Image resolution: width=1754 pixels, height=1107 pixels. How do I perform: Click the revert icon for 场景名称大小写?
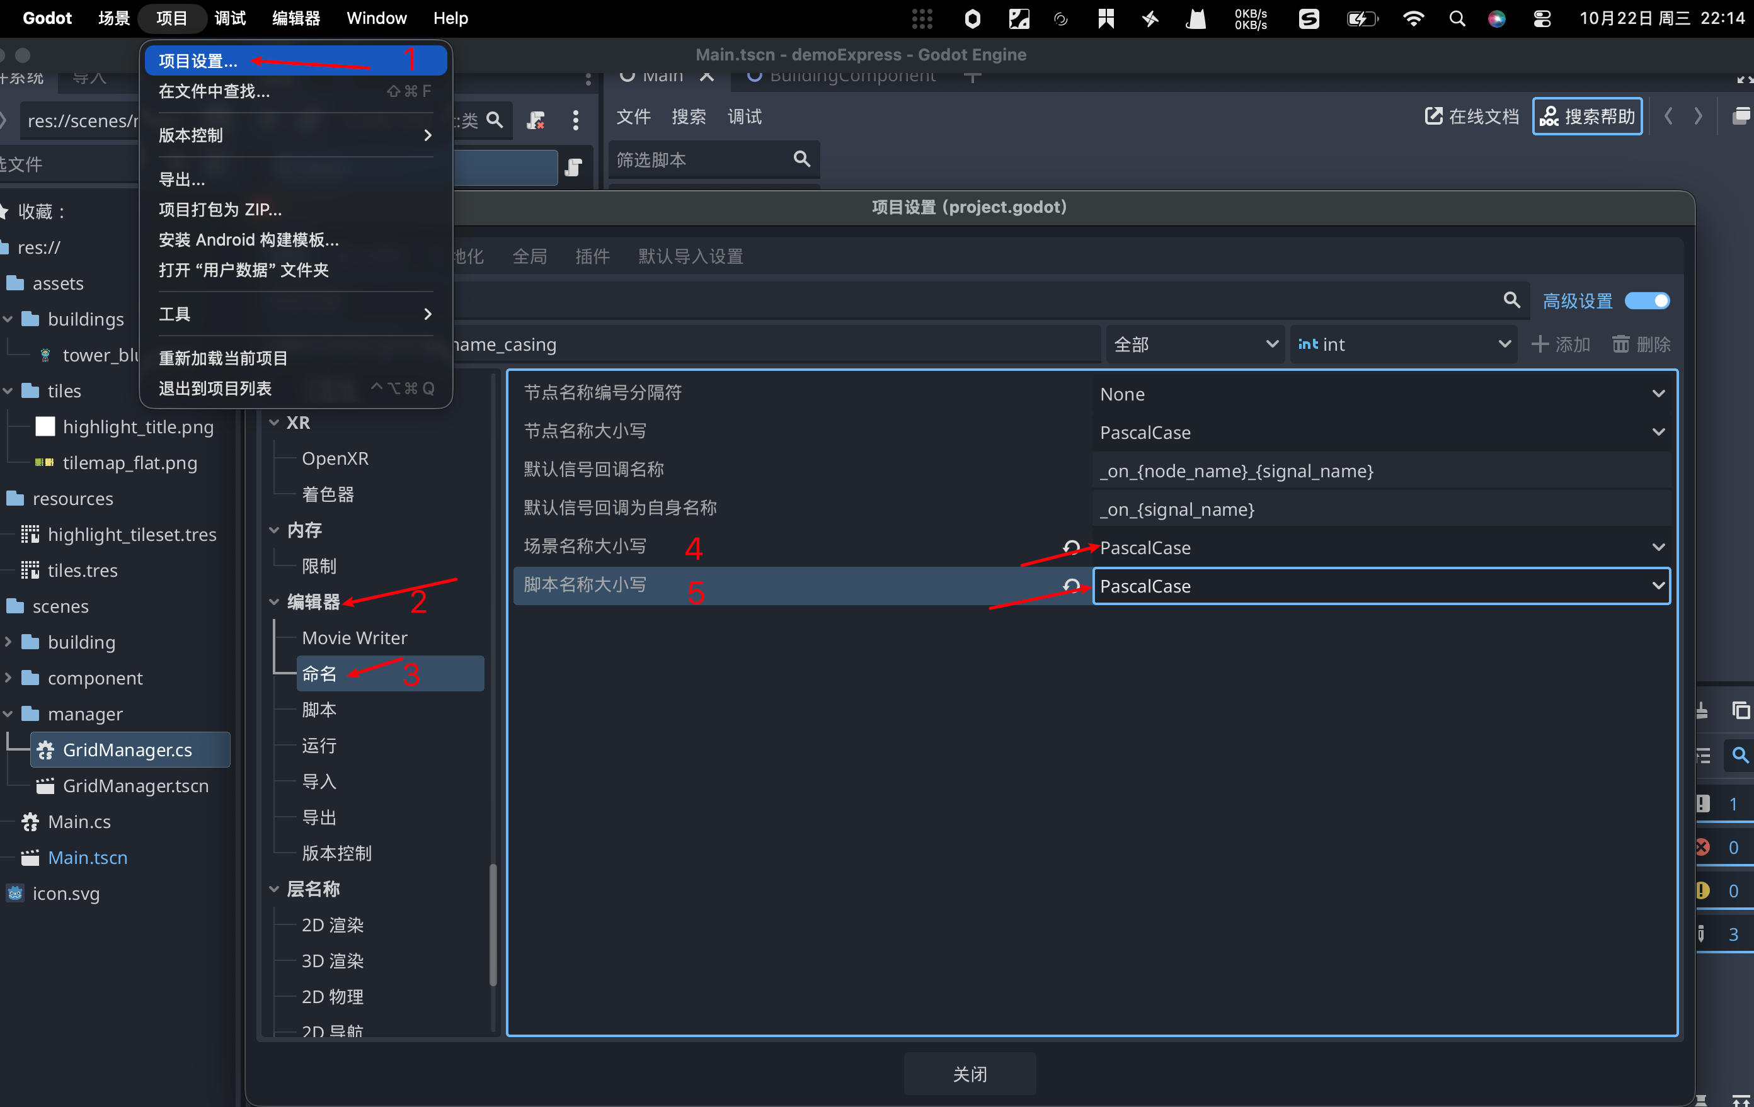coord(1071,547)
